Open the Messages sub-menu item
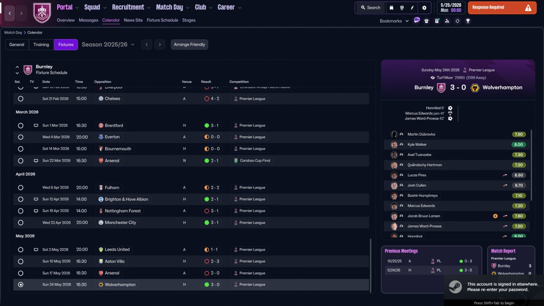Image resolution: width=544 pixels, height=306 pixels. [x=88, y=20]
